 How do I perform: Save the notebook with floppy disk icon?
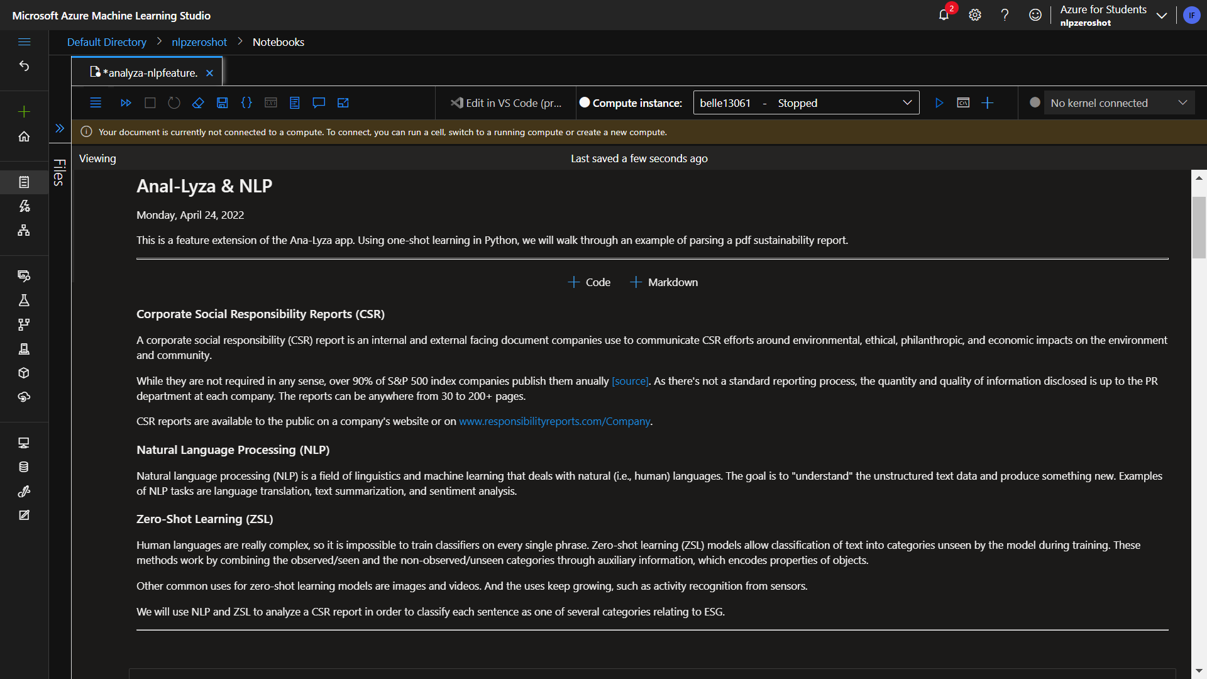(x=223, y=103)
